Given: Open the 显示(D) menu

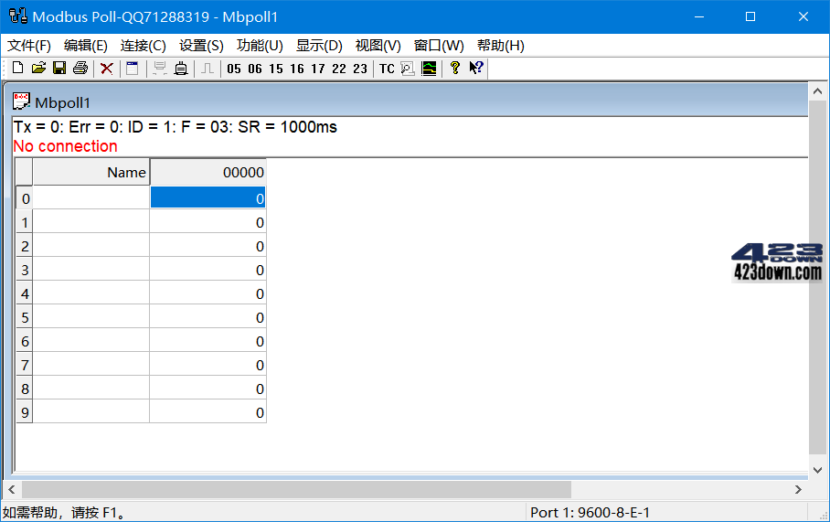Looking at the screenshot, I should click(x=319, y=46).
